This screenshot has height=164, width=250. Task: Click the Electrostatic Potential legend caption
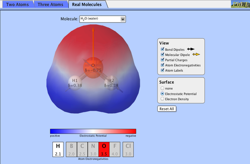tap(93, 136)
